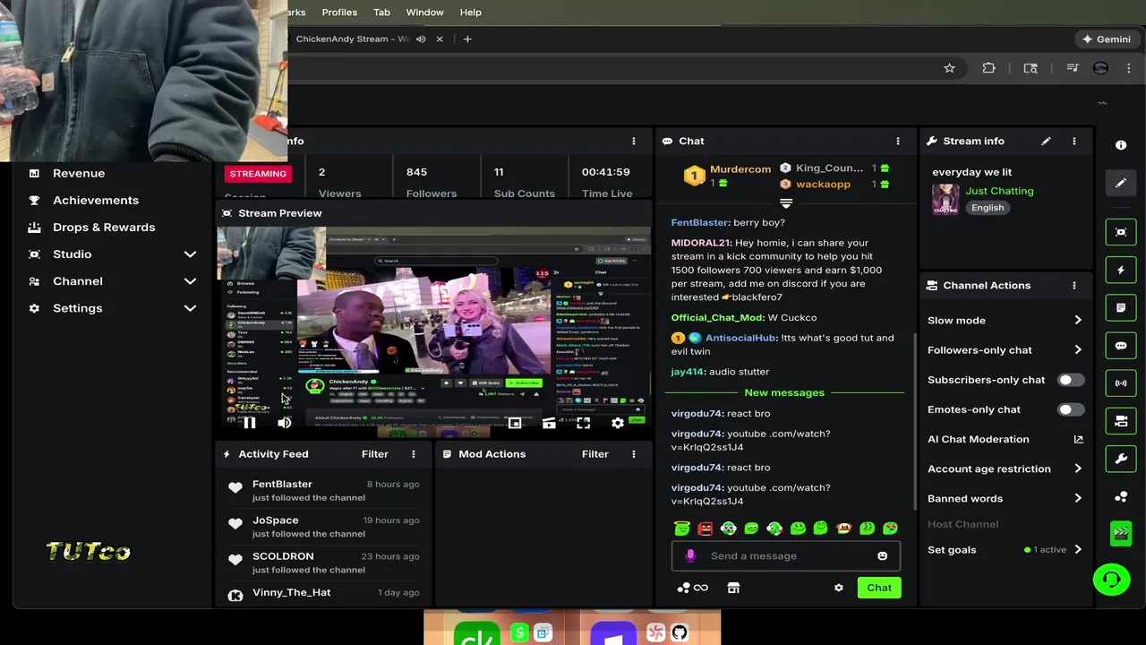Open Channel Actions three-dot menu

pyautogui.click(x=1074, y=285)
